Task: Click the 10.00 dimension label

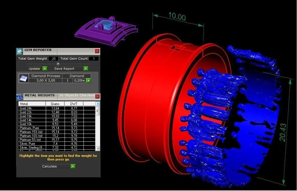Action: coord(177,16)
